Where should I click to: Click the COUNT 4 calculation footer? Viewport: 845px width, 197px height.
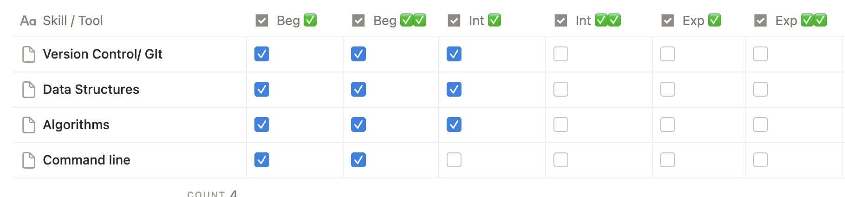tap(212, 193)
